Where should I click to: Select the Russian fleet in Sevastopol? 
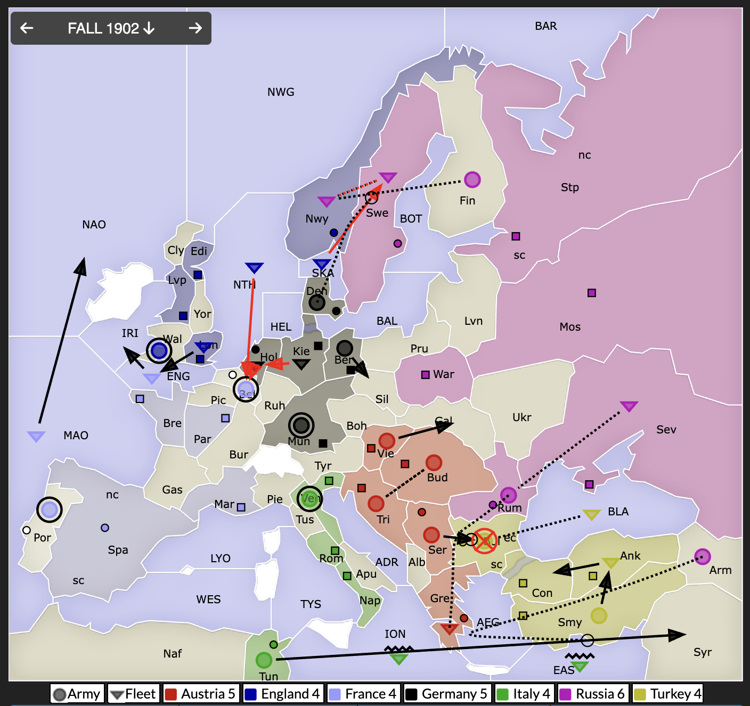[x=629, y=407]
